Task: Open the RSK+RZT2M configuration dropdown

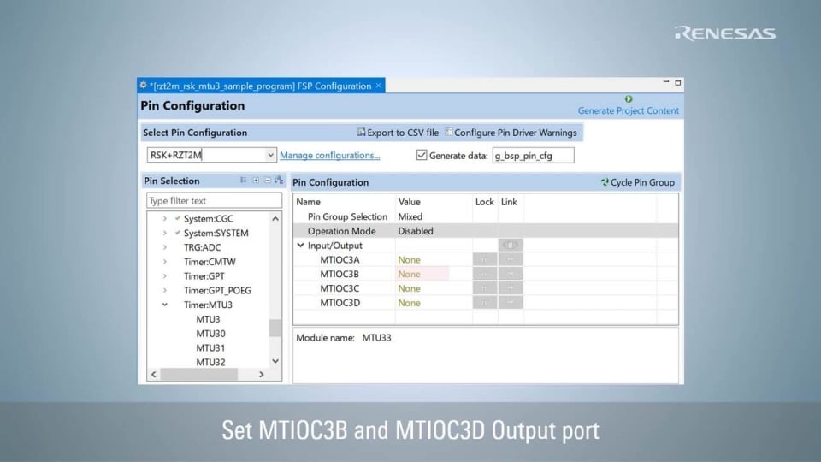Action: point(270,155)
